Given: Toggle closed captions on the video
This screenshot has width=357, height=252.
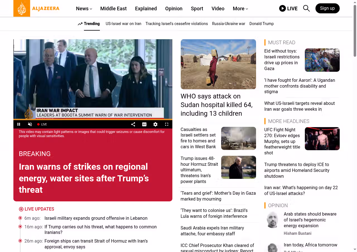Looking at the screenshot, I should coord(144,124).
